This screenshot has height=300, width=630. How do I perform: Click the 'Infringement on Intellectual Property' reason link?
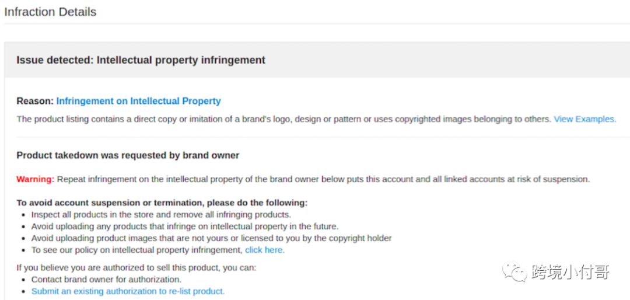pos(138,101)
